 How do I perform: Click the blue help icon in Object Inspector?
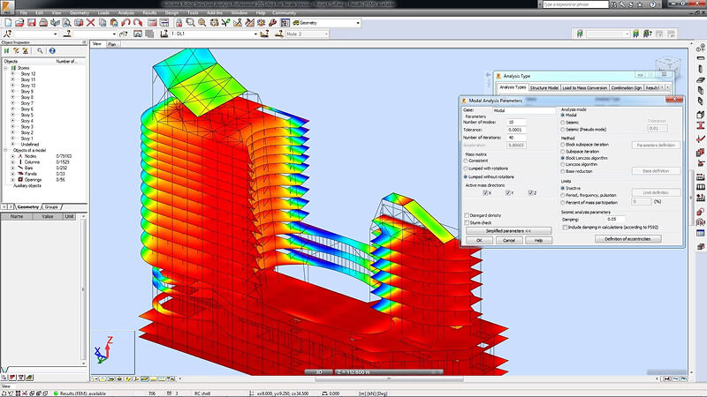pyautogui.click(x=52, y=51)
